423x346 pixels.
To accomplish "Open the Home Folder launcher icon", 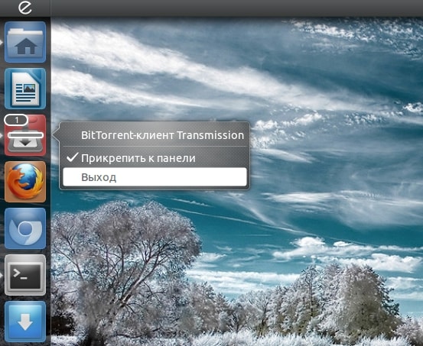I will coord(25,42).
